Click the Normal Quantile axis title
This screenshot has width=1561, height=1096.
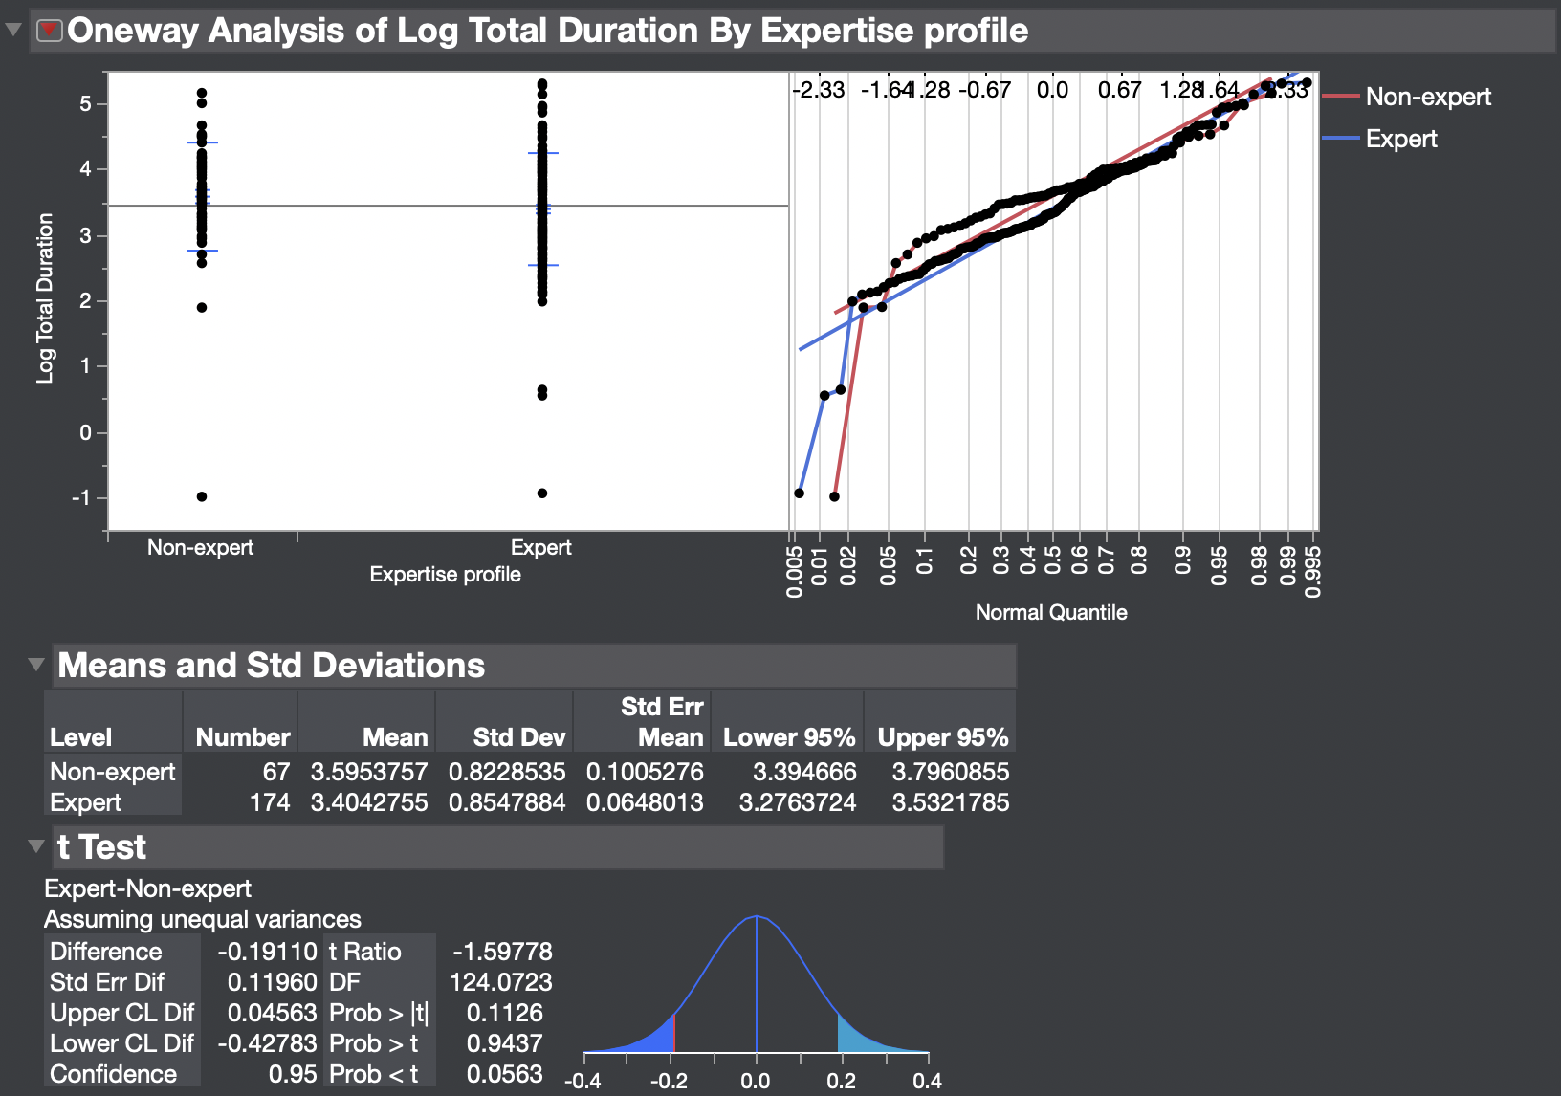(1050, 612)
